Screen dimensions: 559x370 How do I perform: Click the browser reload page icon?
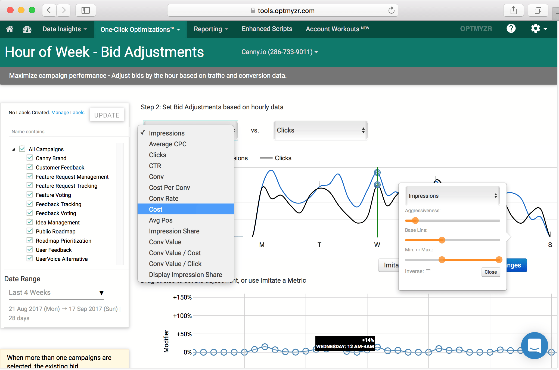(391, 11)
